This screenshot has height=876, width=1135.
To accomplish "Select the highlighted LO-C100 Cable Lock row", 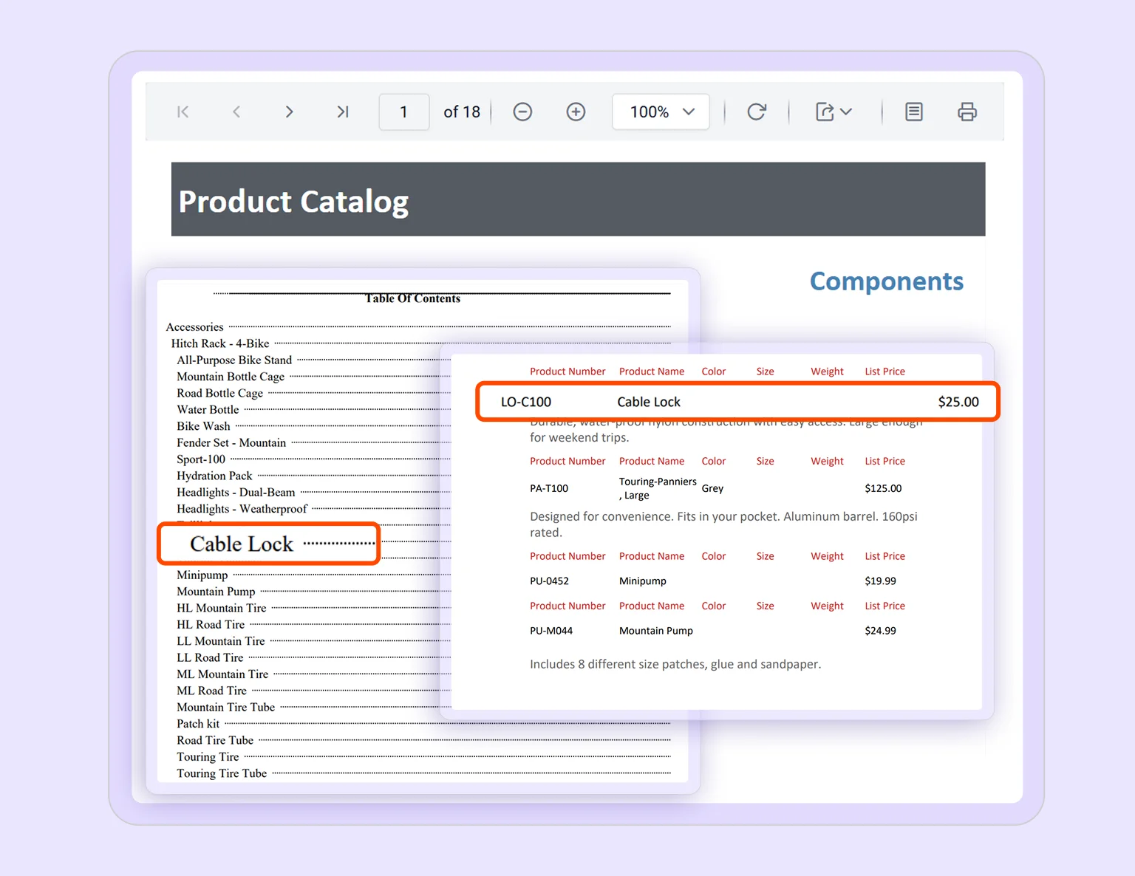I will [737, 401].
